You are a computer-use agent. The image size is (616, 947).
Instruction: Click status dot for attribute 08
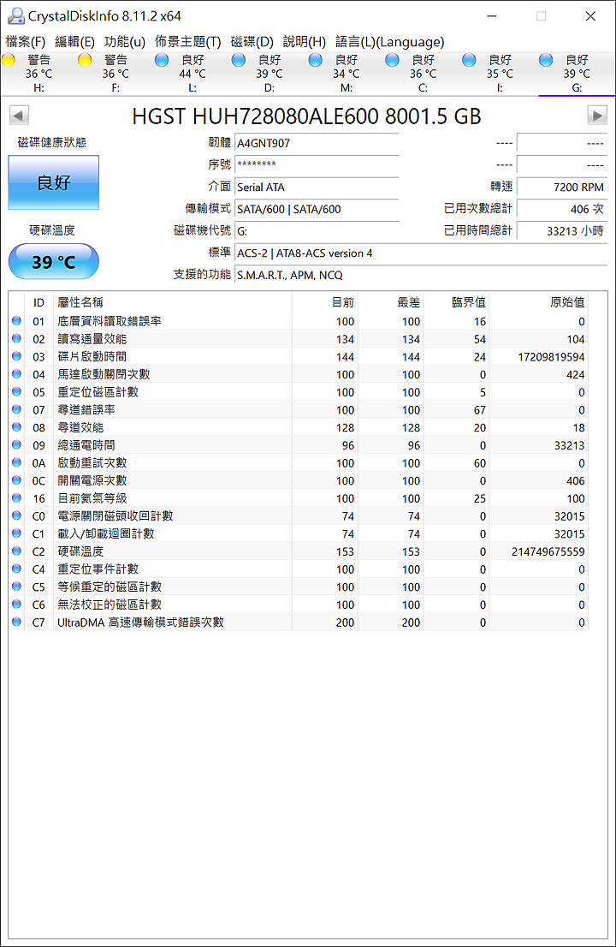(x=17, y=427)
